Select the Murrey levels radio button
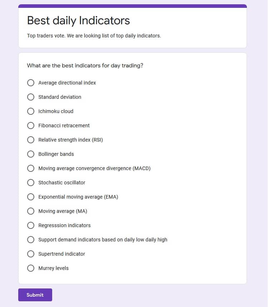268x307 pixels. pyautogui.click(x=31, y=268)
